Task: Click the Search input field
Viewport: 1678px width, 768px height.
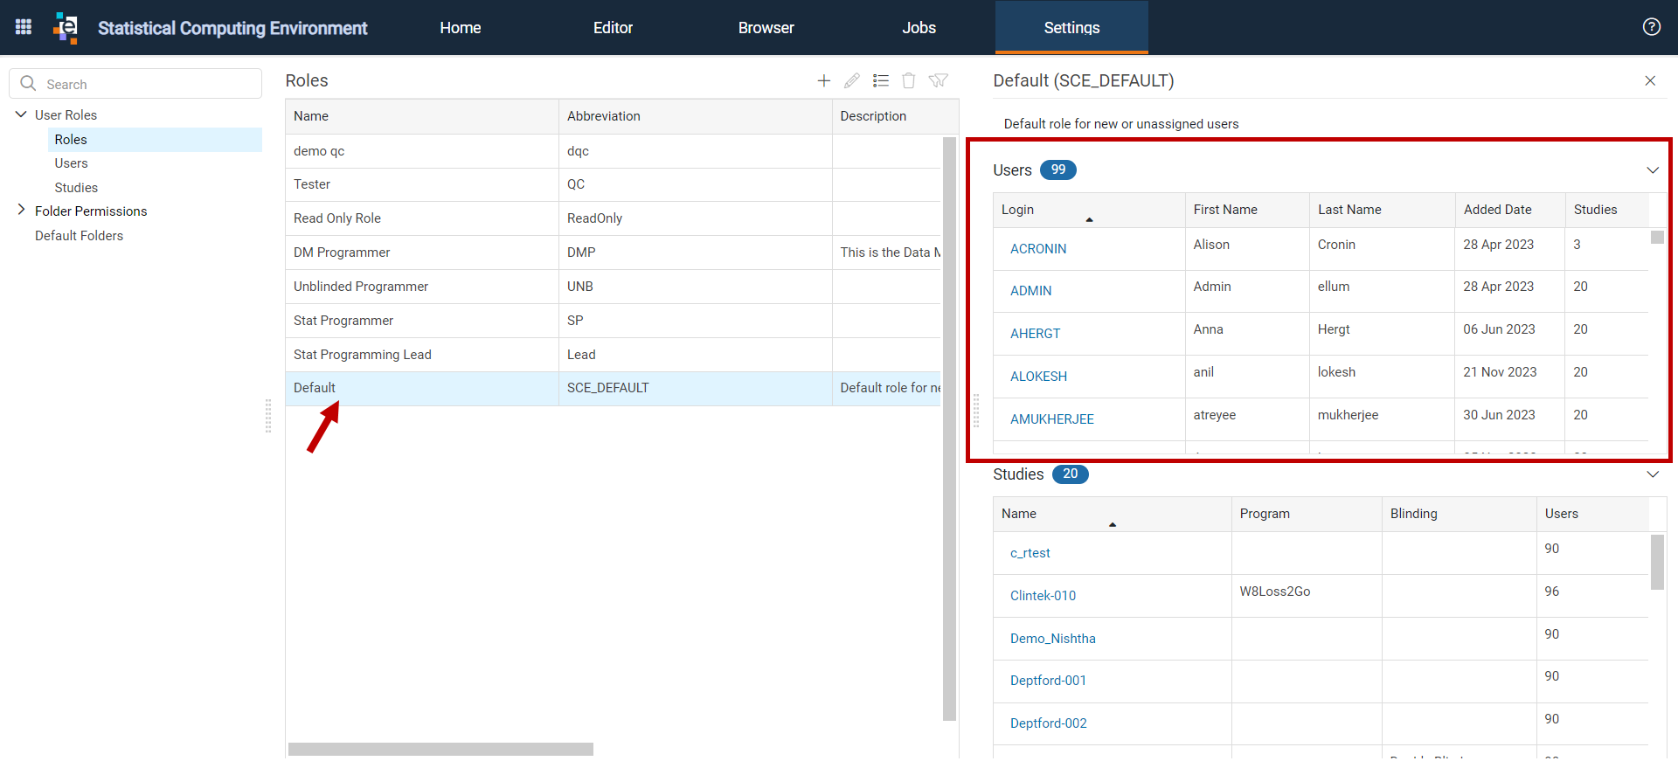Action: pos(135,84)
